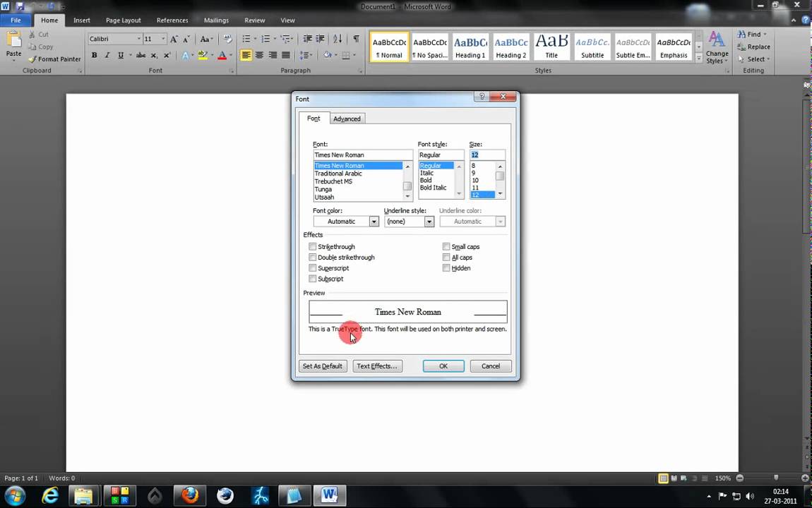This screenshot has height=508, width=812.
Task: Click the Font name input field
Action: (x=362, y=155)
